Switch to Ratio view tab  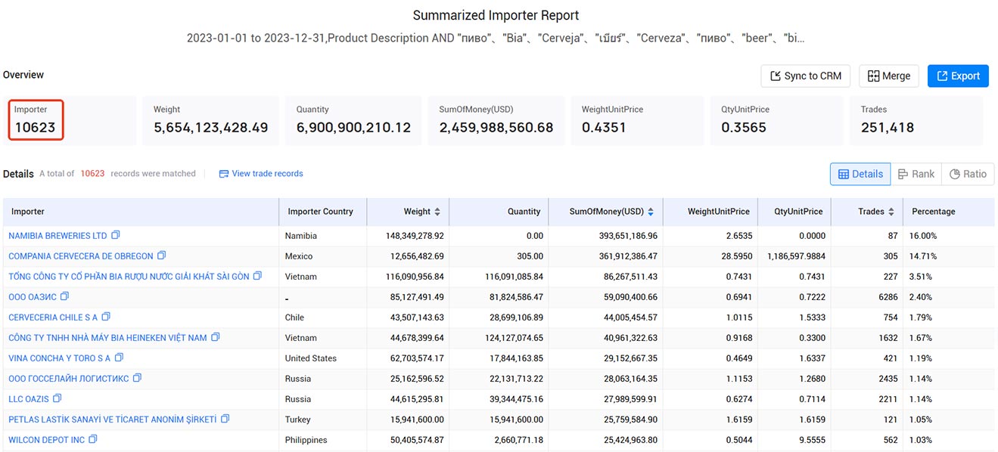pos(968,174)
